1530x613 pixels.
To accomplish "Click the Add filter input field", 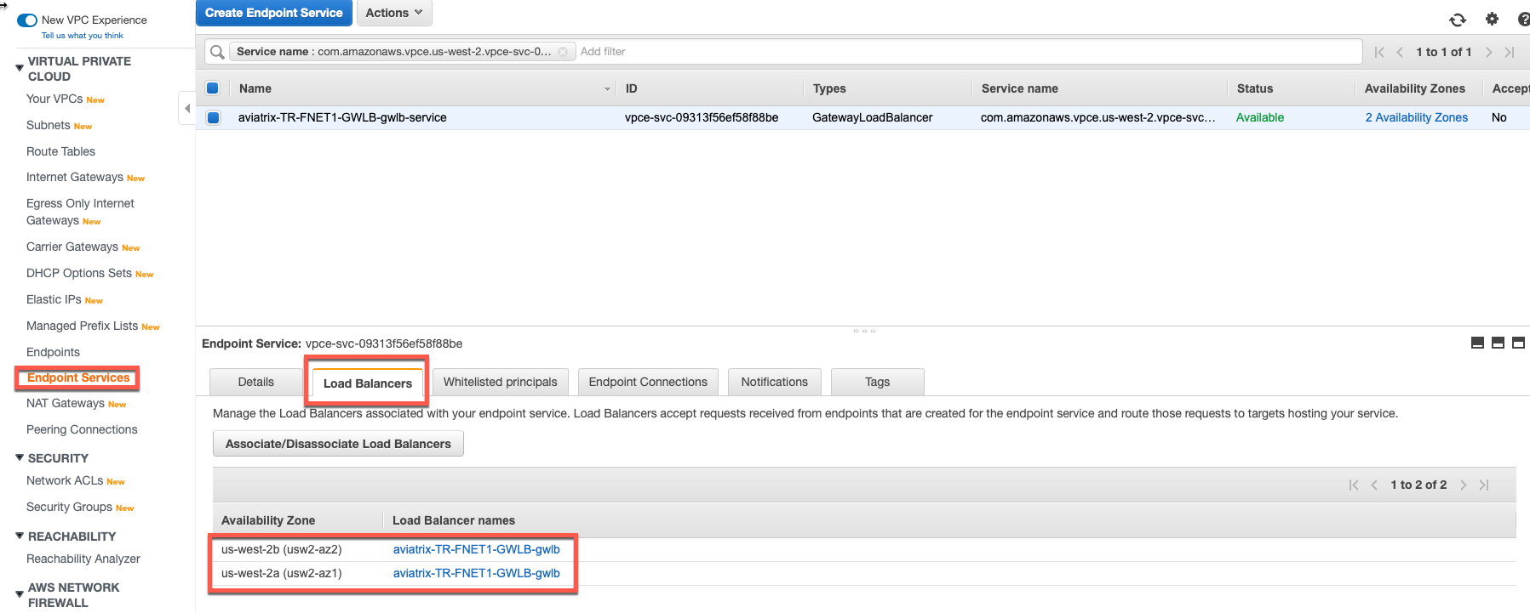I will pyautogui.click(x=969, y=52).
